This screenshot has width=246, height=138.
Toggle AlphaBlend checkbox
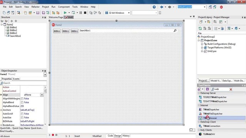[x=22, y=102]
